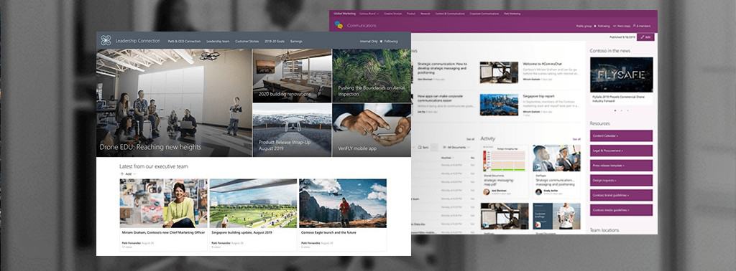Screen dimensions: 736x271
Task: Click the members person icon in Communications header
Action: pos(635,27)
